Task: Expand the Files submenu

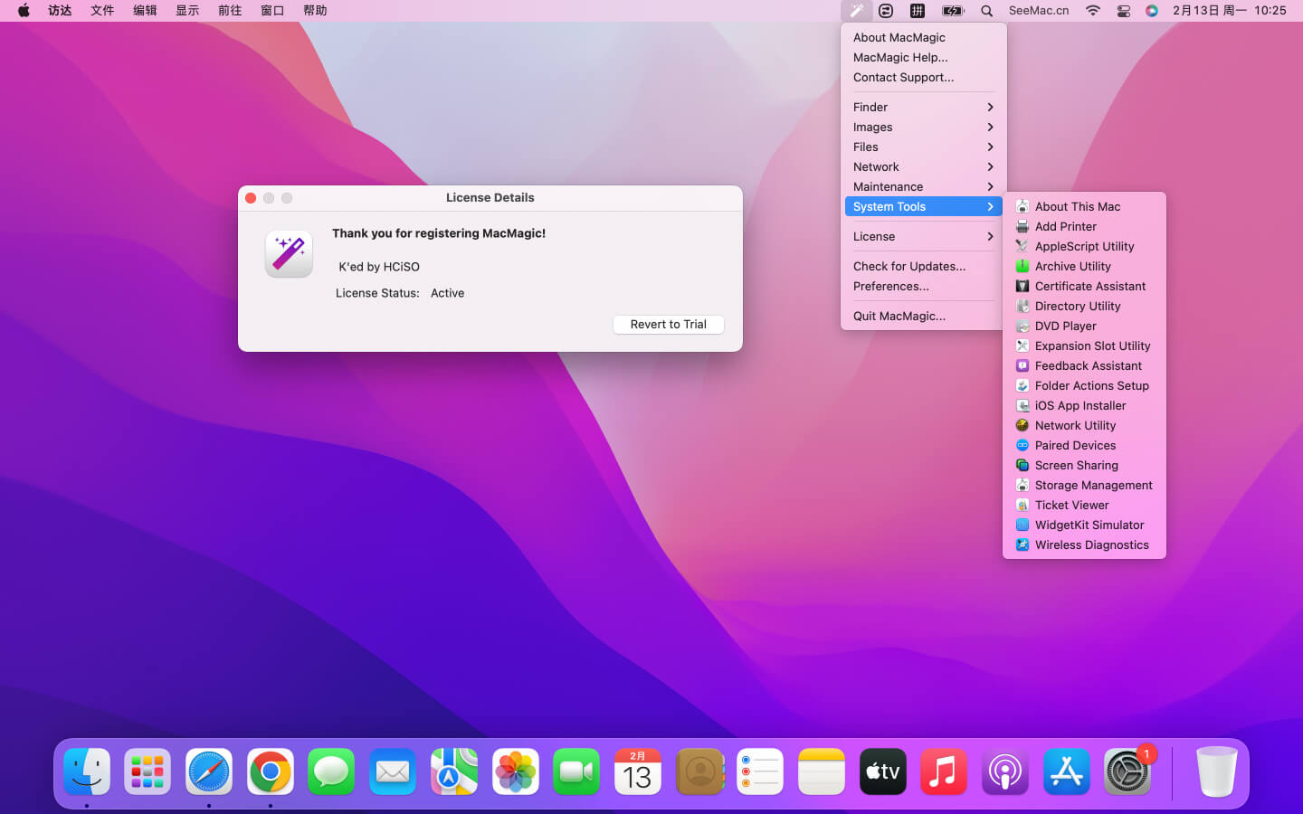Action: 923,147
